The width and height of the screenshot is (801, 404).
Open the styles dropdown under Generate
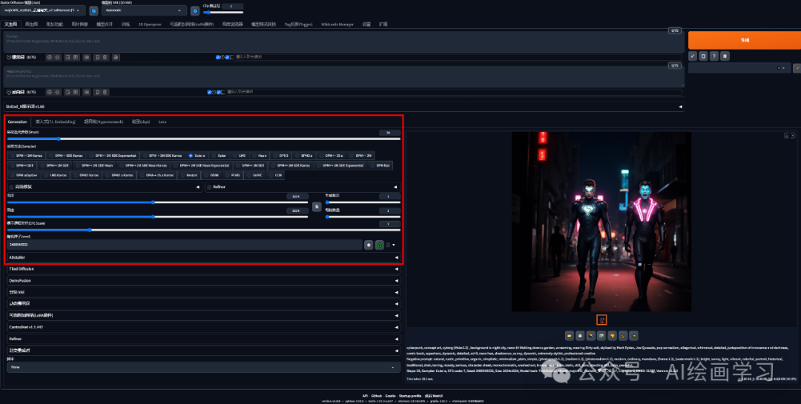tap(739, 68)
